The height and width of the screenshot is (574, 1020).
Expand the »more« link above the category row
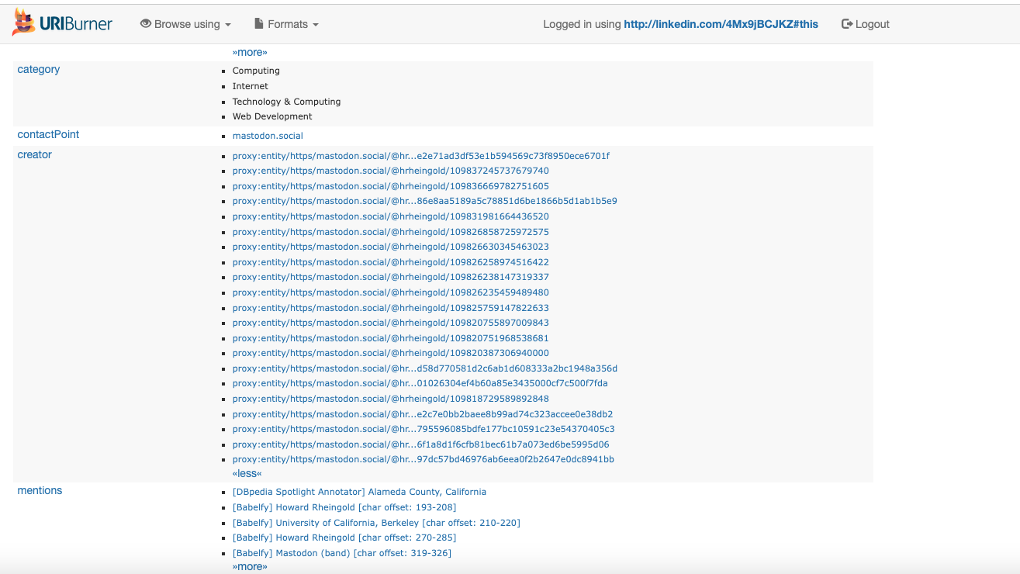click(x=250, y=53)
